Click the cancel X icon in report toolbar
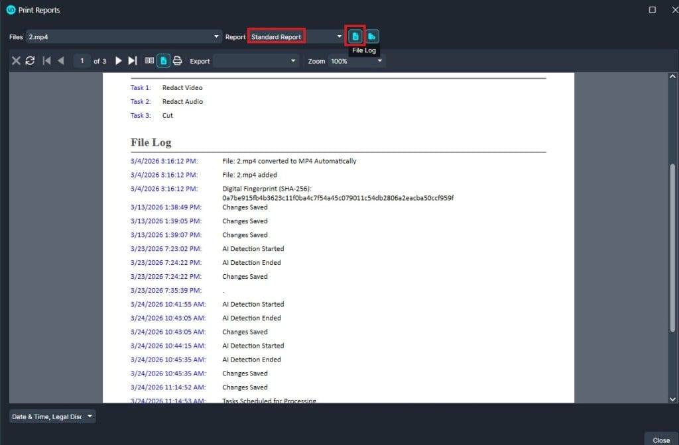The image size is (679, 445). pyautogui.click(x=16, y=61)
